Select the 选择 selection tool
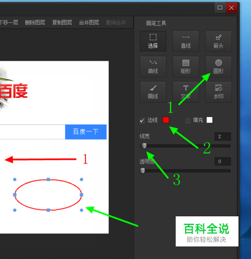This screenshot has height=259, width=251. coord(153,41)
